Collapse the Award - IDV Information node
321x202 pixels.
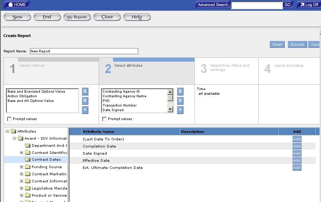click(15, 138)
